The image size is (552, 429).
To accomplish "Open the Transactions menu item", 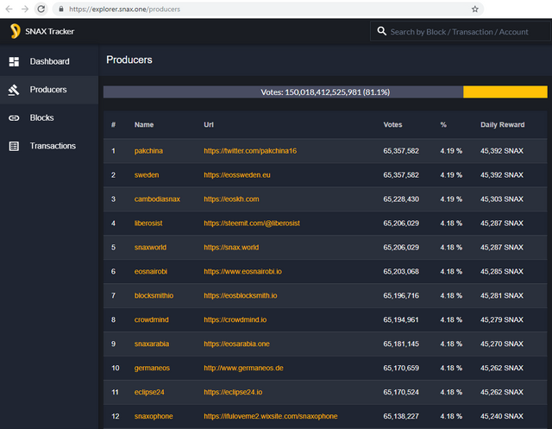I will [49, 146].
